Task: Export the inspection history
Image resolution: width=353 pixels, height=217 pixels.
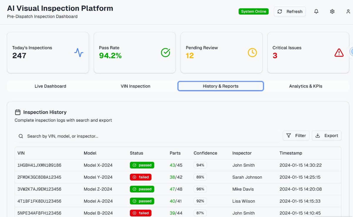Action: [327, 136]
